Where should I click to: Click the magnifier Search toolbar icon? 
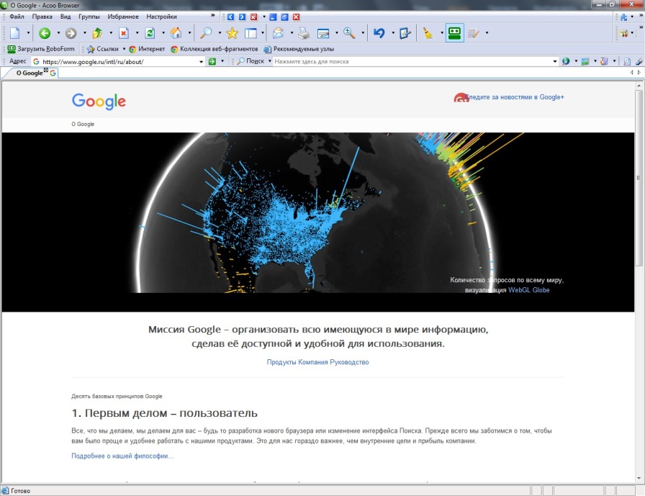pyautogui.click(x=206, y=33)
